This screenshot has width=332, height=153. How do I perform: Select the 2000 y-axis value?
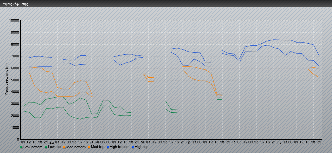point(15,116)
